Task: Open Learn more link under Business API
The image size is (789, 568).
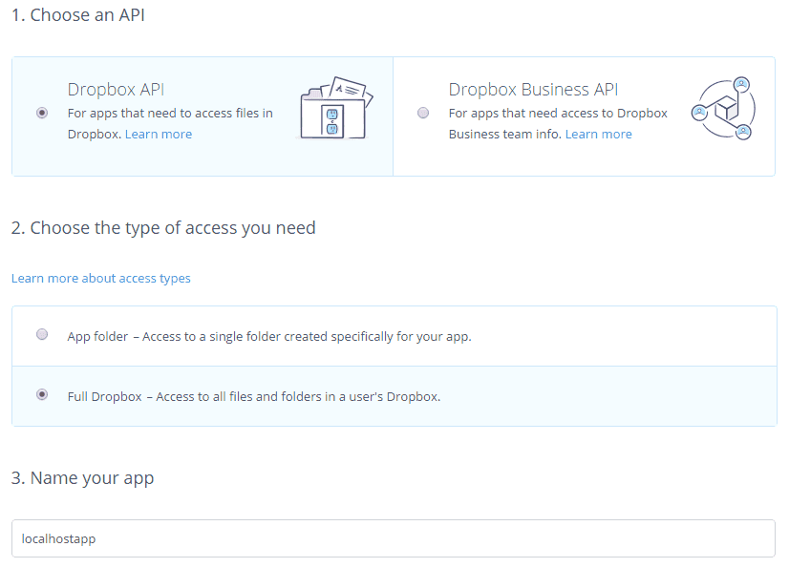Action: pyautogui.click(x=598, y=135)
